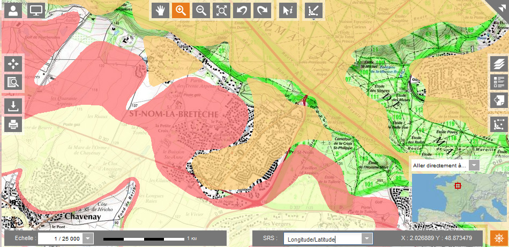The image size is (509, 247).
Task: Open the user account panel
Action: (13, 10)
